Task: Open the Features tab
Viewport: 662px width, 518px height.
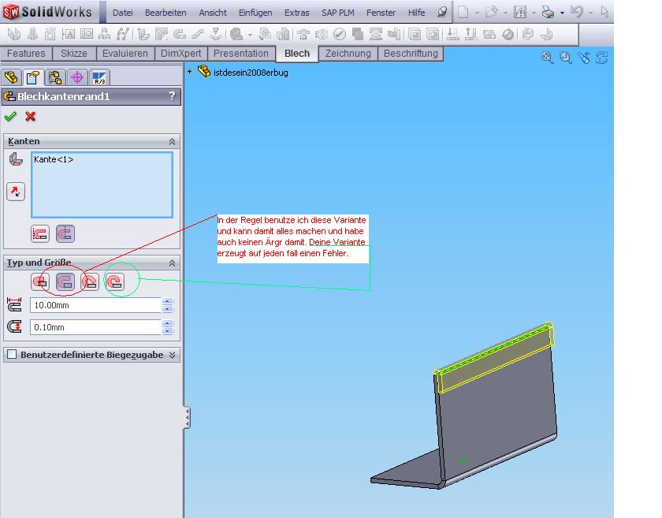Action: 26,54
